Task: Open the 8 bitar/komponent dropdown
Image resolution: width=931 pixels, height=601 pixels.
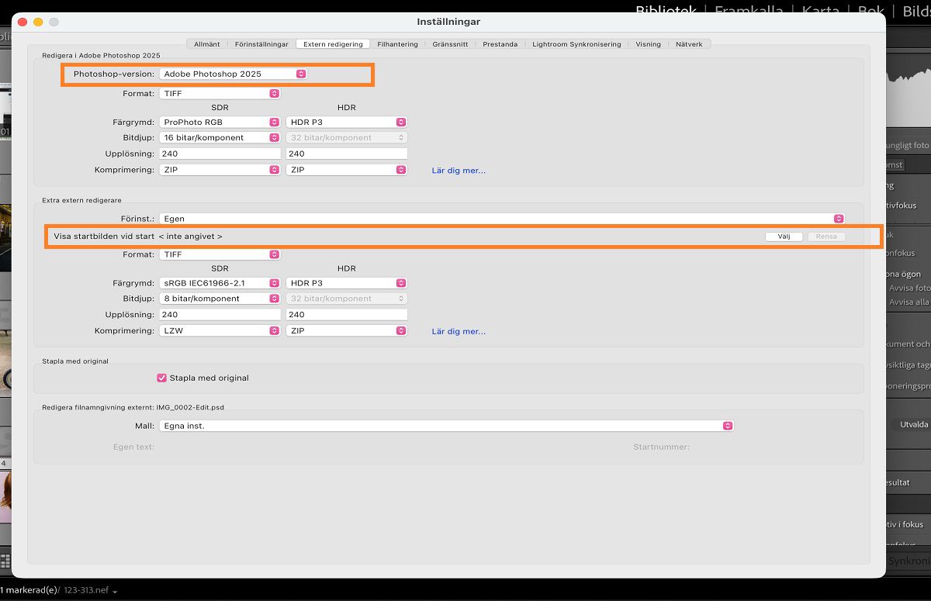Action: pyautogui.click(x=220, y=298)
